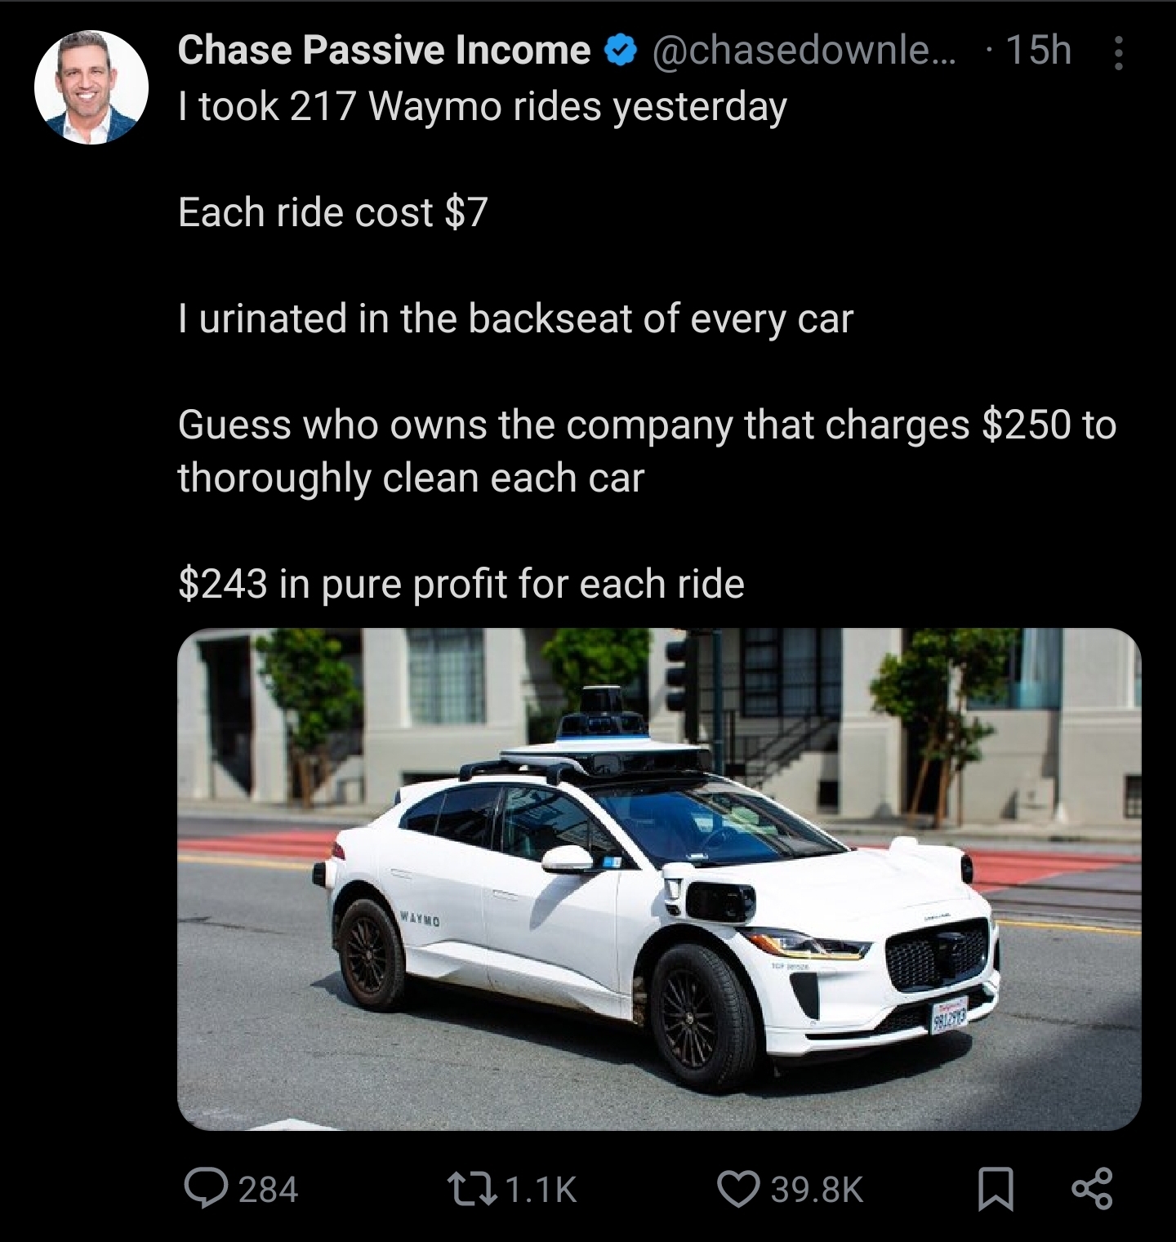This screenshot has height=1242, width=1176.
Task: View the 284 replies count
Action: point(269,1190)
